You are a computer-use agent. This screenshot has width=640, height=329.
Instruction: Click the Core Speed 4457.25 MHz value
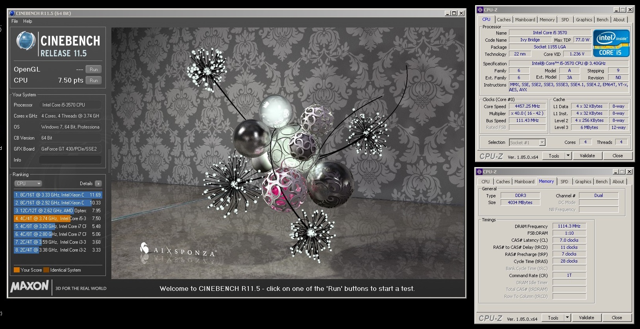coord(527,106)
